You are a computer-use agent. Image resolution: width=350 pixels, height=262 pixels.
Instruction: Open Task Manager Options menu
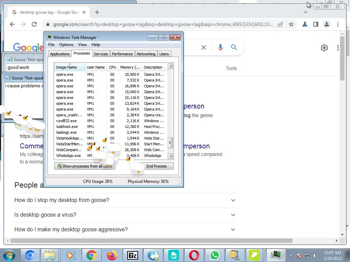pyautogui.click(x=66, y=45)
